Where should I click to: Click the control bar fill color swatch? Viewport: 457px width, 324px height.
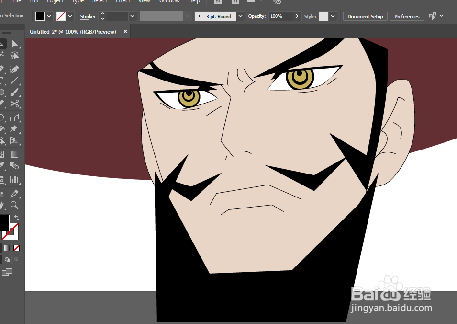point(40,16)
